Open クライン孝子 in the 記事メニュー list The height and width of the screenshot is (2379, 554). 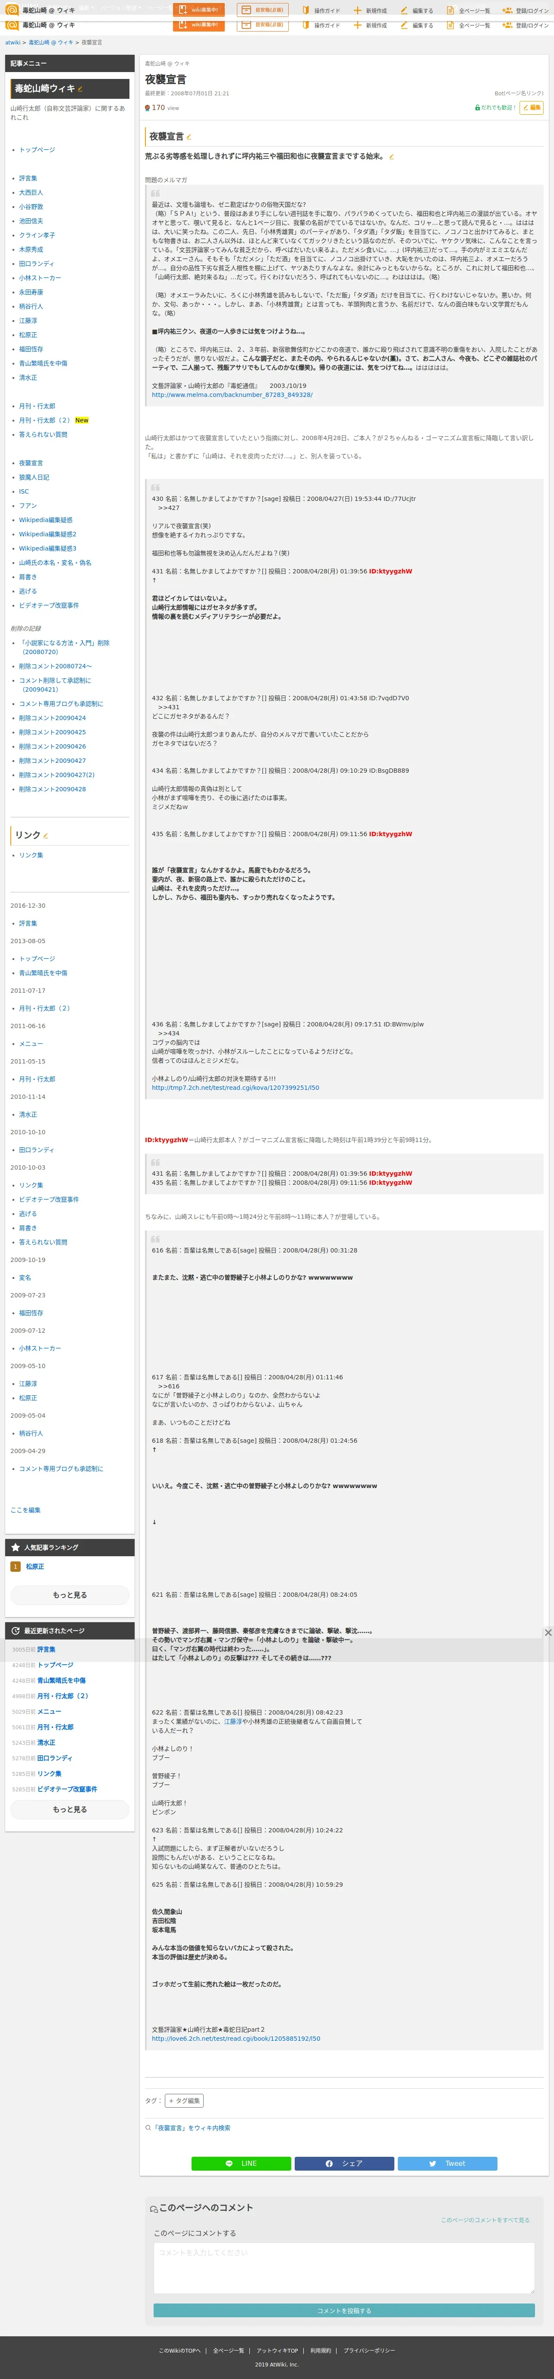click(x=37, y=236)
